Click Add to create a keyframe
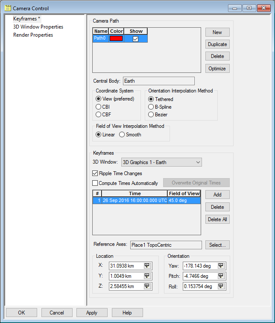This screenshot has height=323, width=275. pos(217,194)
